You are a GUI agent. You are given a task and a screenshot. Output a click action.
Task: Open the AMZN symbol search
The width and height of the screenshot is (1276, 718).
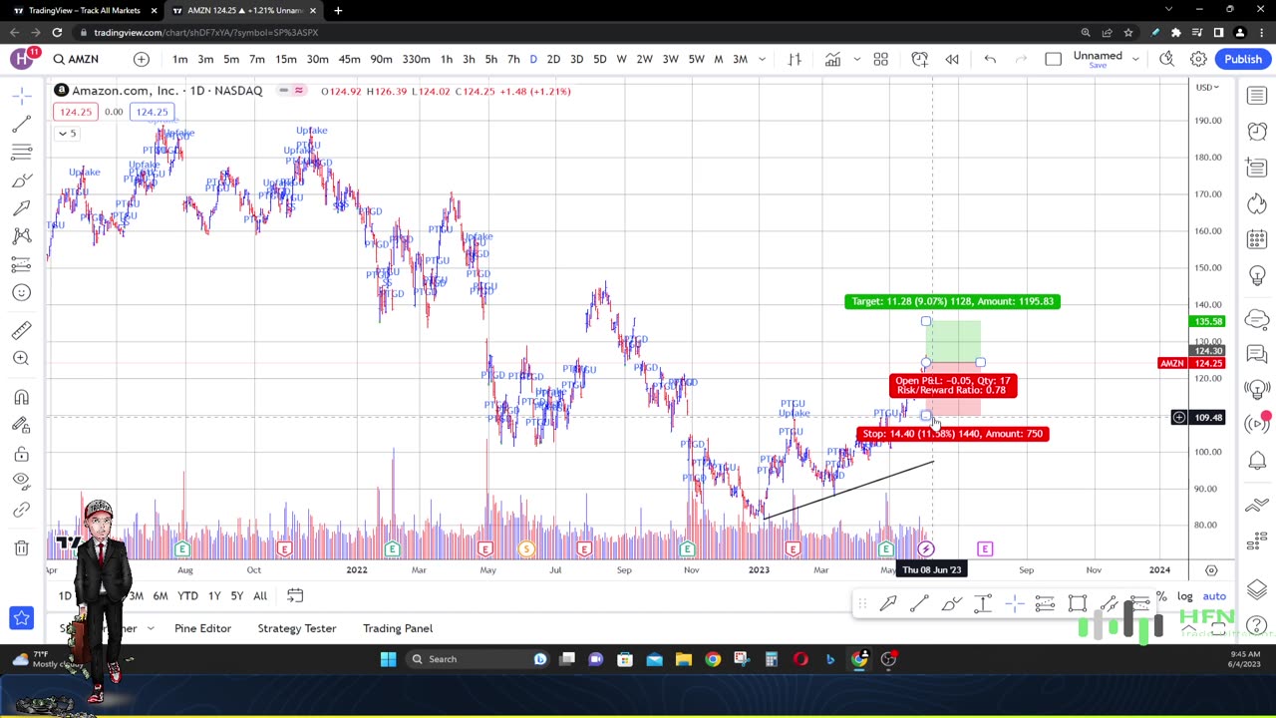76,59
